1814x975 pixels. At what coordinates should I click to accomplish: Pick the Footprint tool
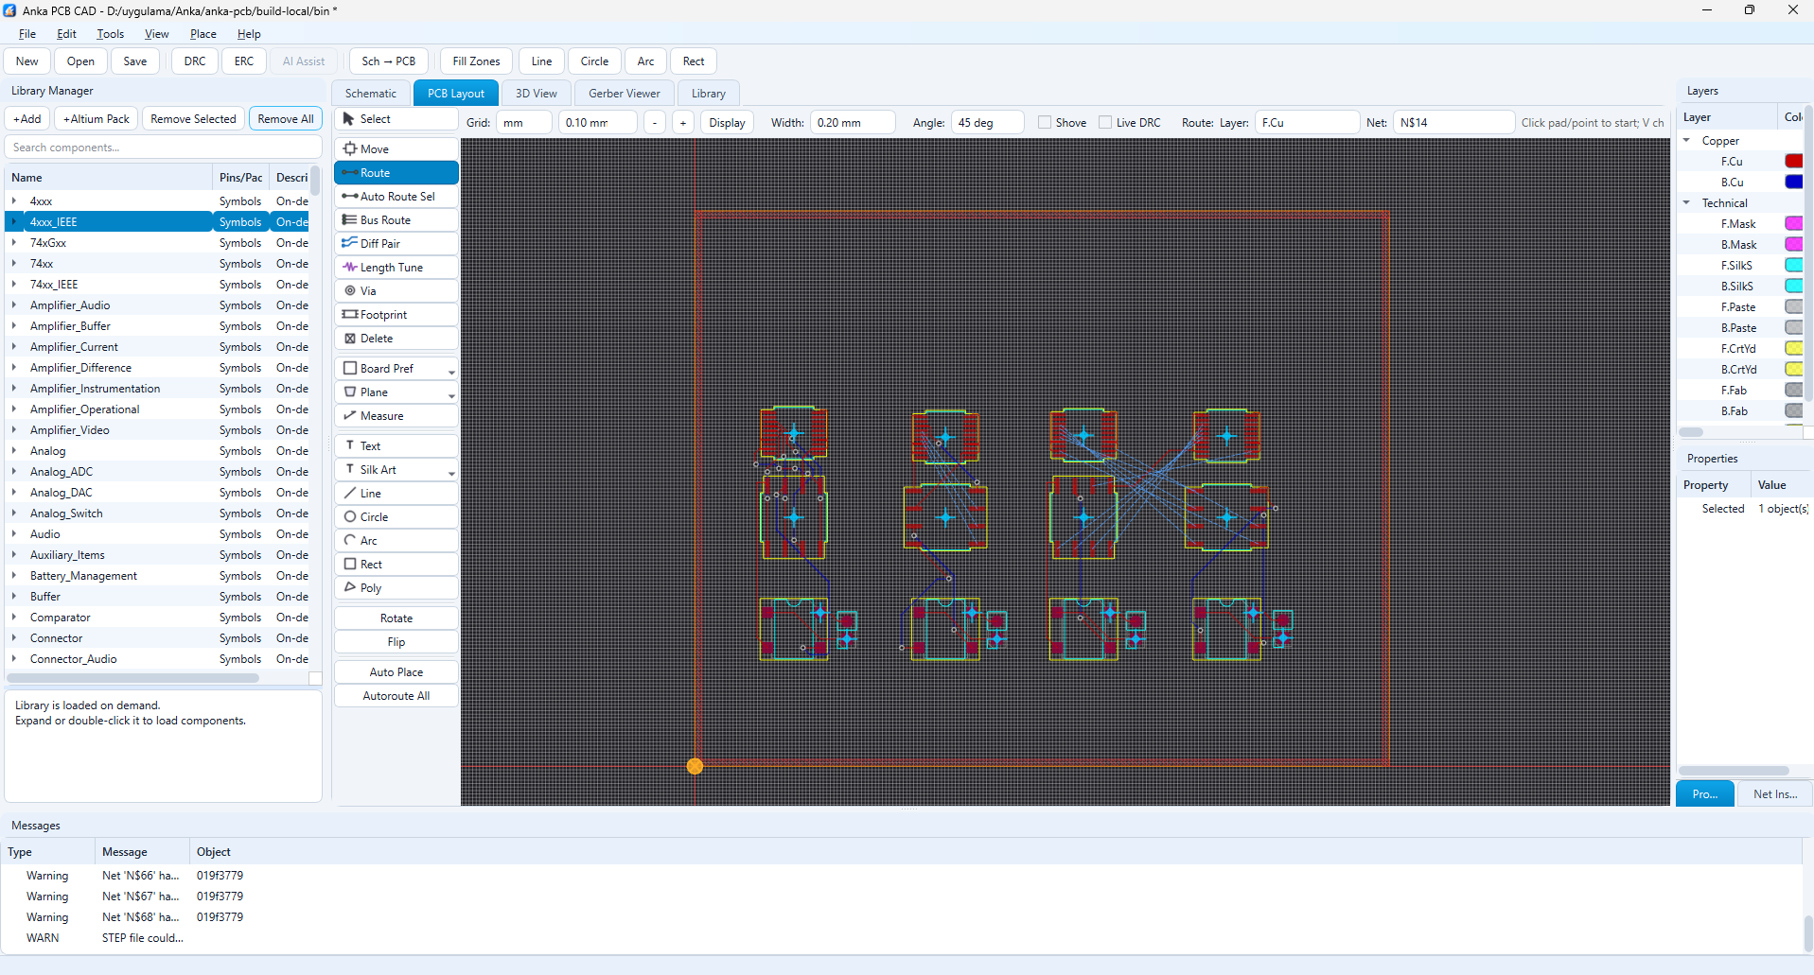pos(396,315)
